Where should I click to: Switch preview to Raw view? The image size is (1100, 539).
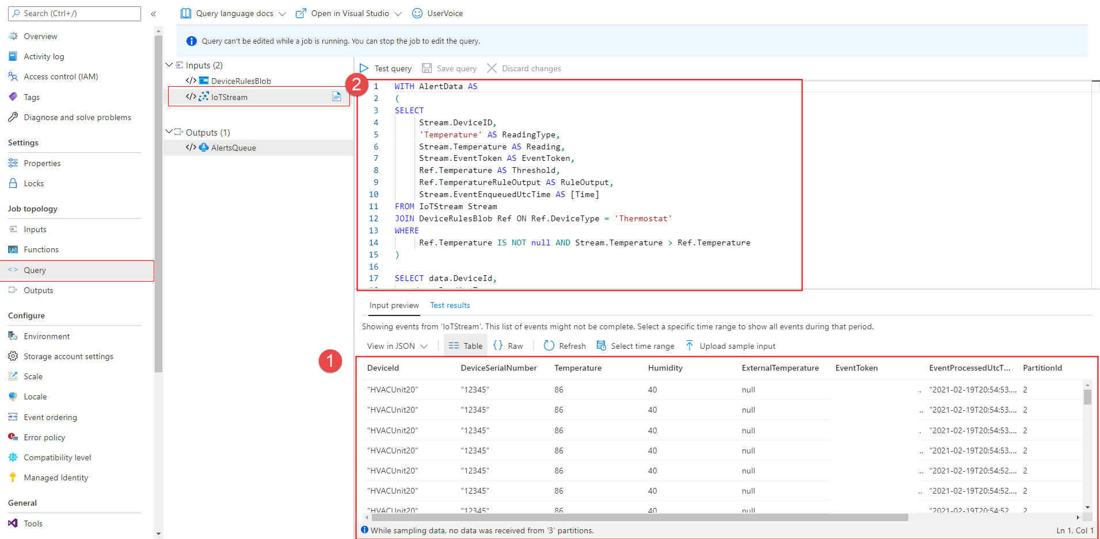[x=508, y=346]
